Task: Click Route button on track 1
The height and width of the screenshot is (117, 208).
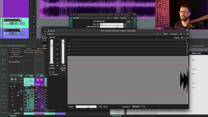Action: [x=12, y=34]
